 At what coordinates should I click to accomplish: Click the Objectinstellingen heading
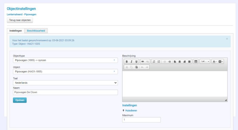[21, 9]
